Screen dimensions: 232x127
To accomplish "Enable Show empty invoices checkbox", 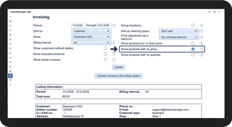I will [x=105, y=60].
